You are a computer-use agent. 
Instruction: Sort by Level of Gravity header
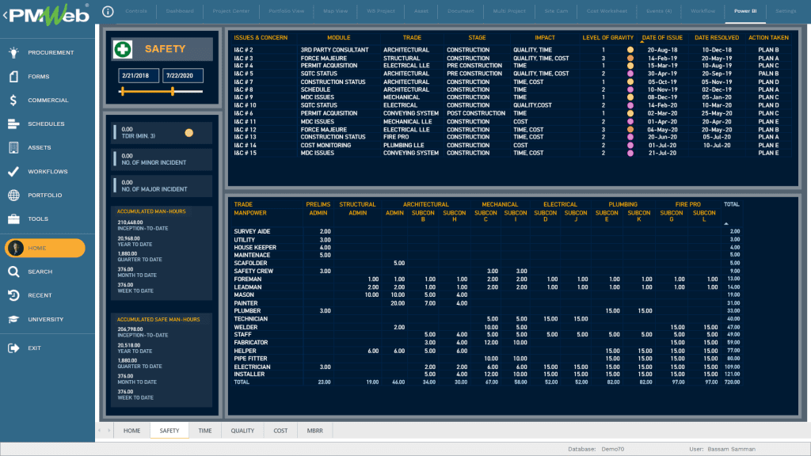(x=607, y=38)
